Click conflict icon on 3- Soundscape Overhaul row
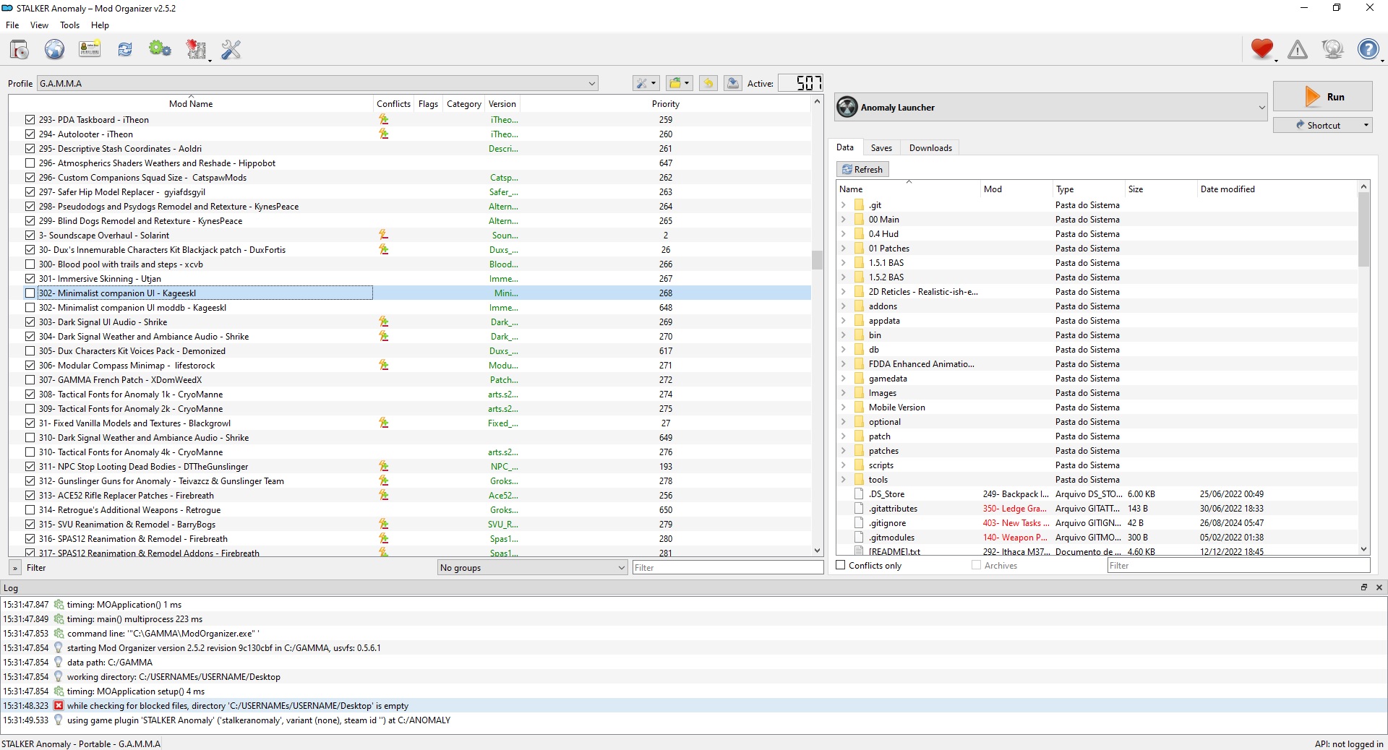Image resolution: width=1388 pixels, height=750 pixels. point(384,236)
